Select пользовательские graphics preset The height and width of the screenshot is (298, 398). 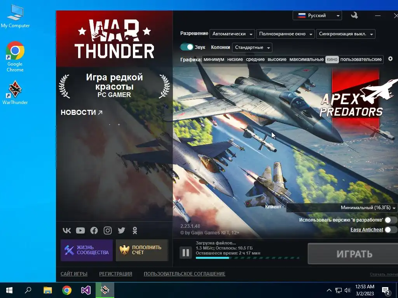tap(361, 59)
